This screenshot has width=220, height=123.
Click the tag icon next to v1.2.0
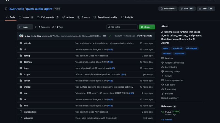click(163, 112)
